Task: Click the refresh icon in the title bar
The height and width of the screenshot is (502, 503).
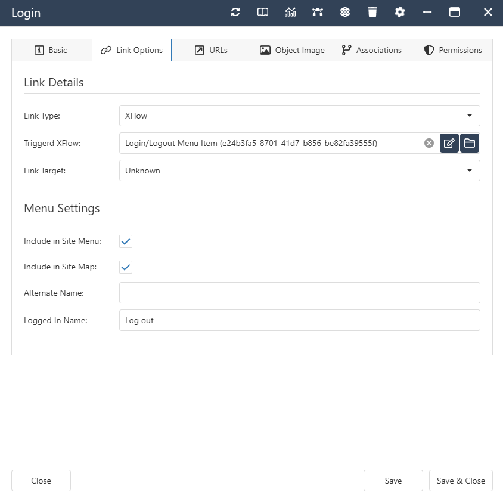Action: (x=235, y=12)
